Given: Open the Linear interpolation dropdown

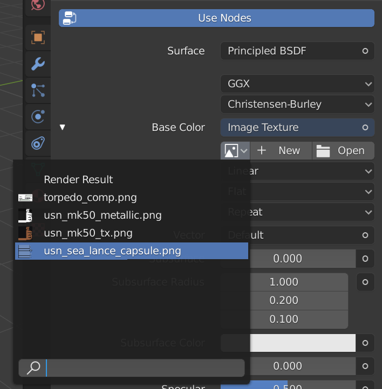Looking at the screenshot, I should coord(297,171).
